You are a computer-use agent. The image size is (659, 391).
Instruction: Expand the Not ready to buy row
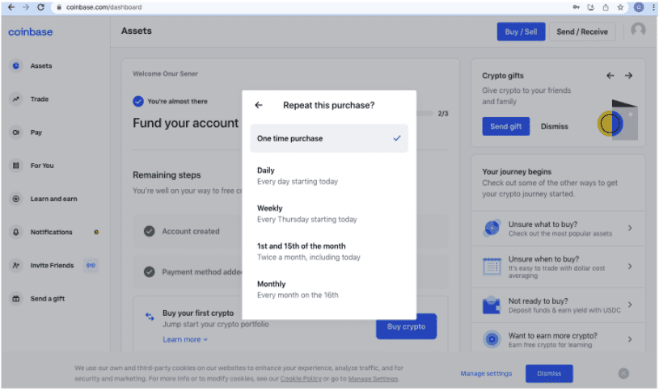(x=558, y=305)
